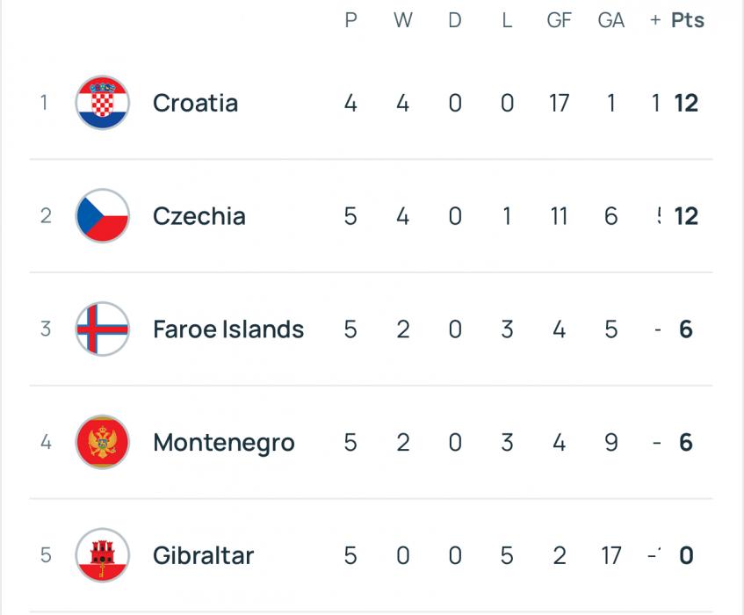Click the Faroe Islands flag icon
744x615 pixels.
tap(103, 329)
